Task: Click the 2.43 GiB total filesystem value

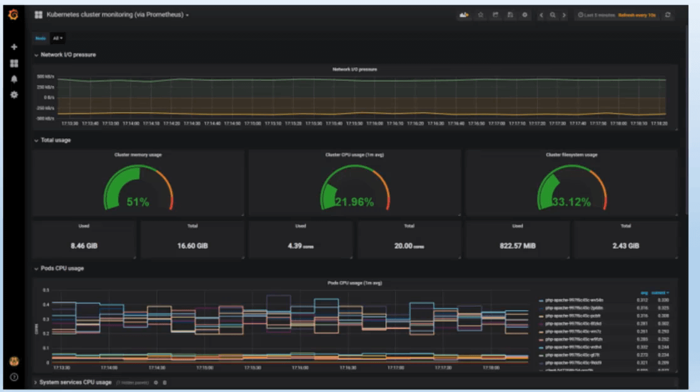Action: [625, 246]
